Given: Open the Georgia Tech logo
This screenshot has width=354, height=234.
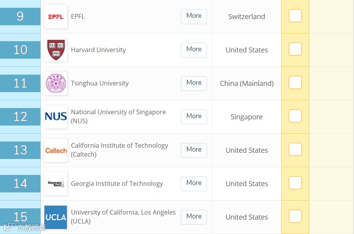Looking at the screenshot, I should pyautogui.click(x=56, y=184).
